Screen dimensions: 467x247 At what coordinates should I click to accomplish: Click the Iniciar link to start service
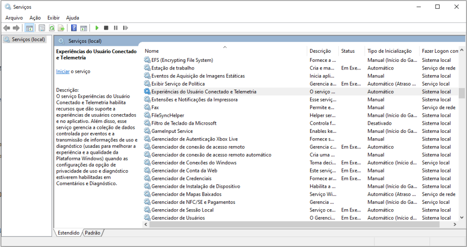click(63, 71)
